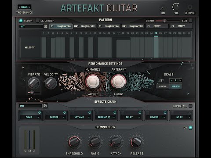Click the NO FX slot drag handle
The image size is (211, 158).
tap(172, 112)
